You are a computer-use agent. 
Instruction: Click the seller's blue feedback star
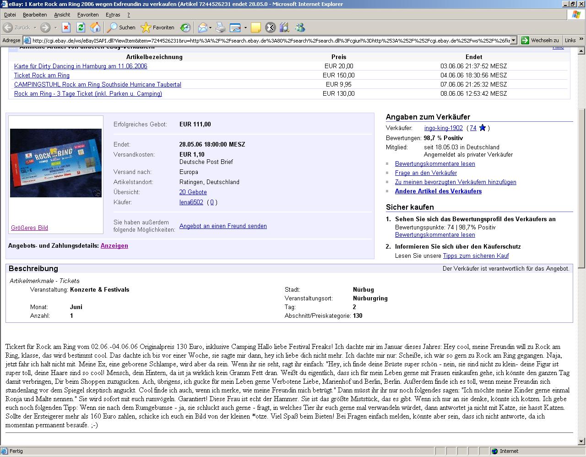click(482, 128)
